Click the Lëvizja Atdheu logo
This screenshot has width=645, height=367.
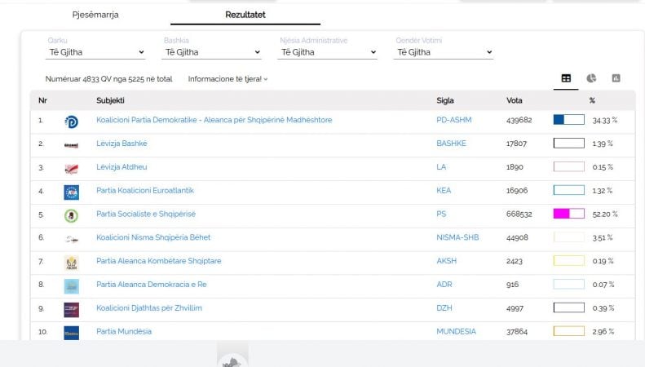click(x=71, y=169)
